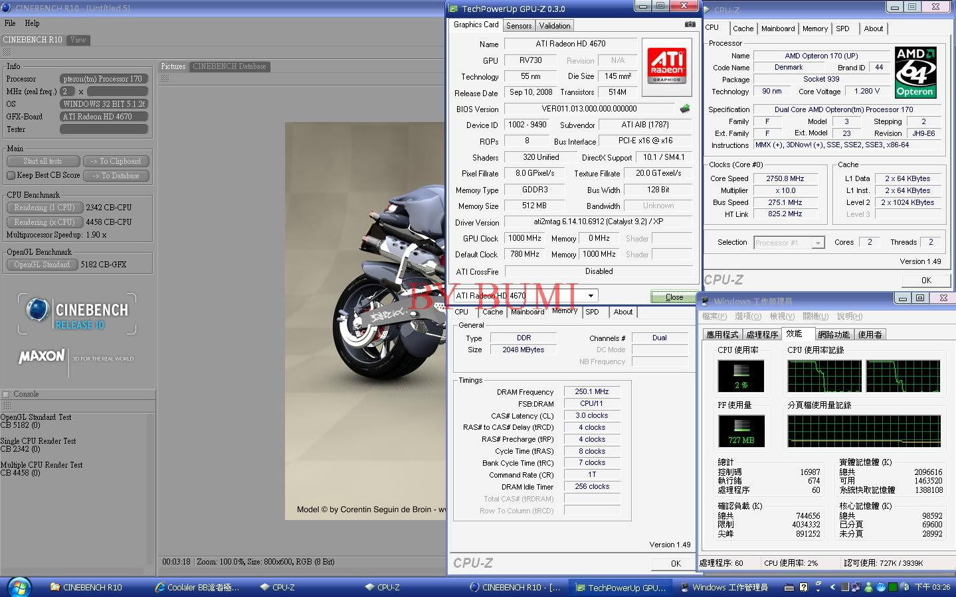Click the ATI Radeon Graphics logo
The width and height of the screenshot is (956, 597).
(666, 66)
